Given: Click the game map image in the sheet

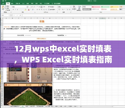Looking at the screenshot, I should point(28,94).
